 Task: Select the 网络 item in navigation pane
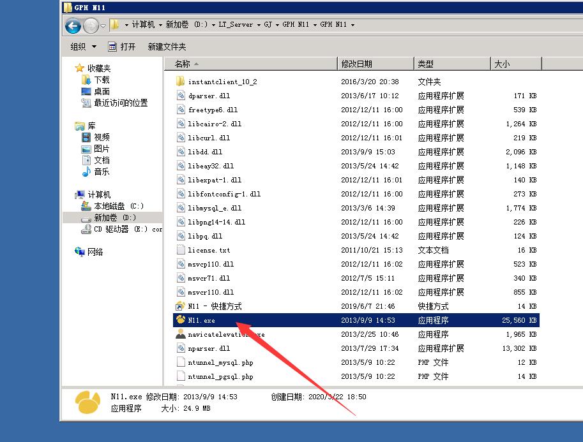[x=95, y=252]
